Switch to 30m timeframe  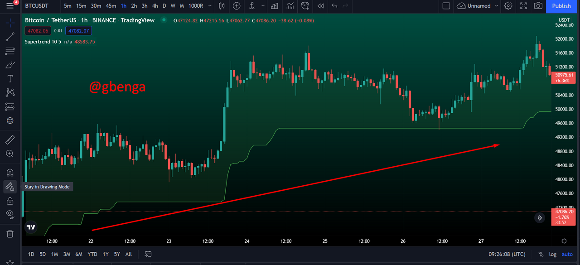click(96, 6)
